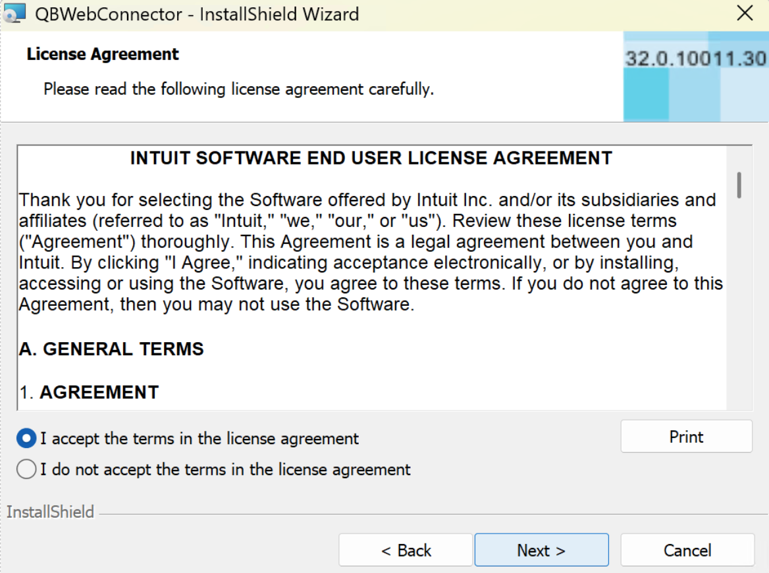Click the 'License Agreement' page title

[103, 54]
